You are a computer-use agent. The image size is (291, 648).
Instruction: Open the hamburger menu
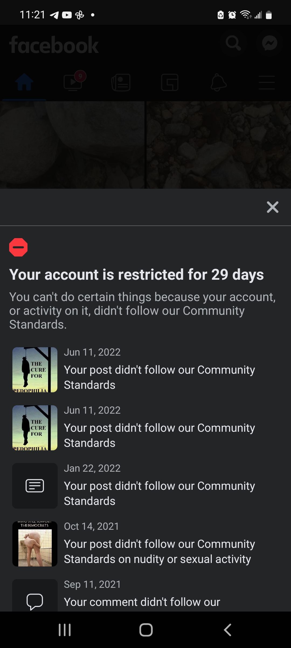266,82
